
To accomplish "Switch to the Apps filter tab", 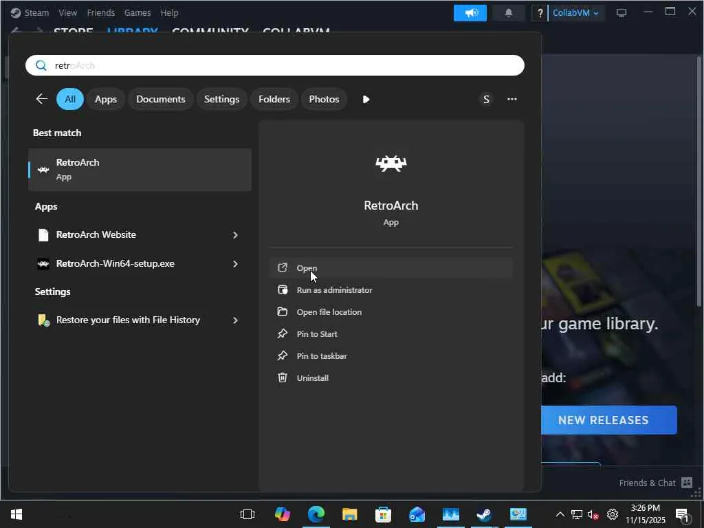I will (x=106, y=99).
